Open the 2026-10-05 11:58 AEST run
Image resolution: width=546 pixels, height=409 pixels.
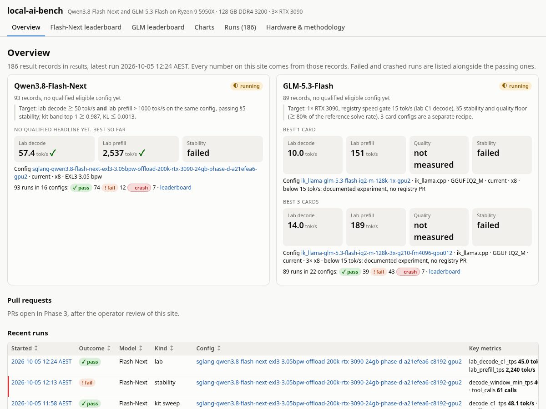pos(41,404)
